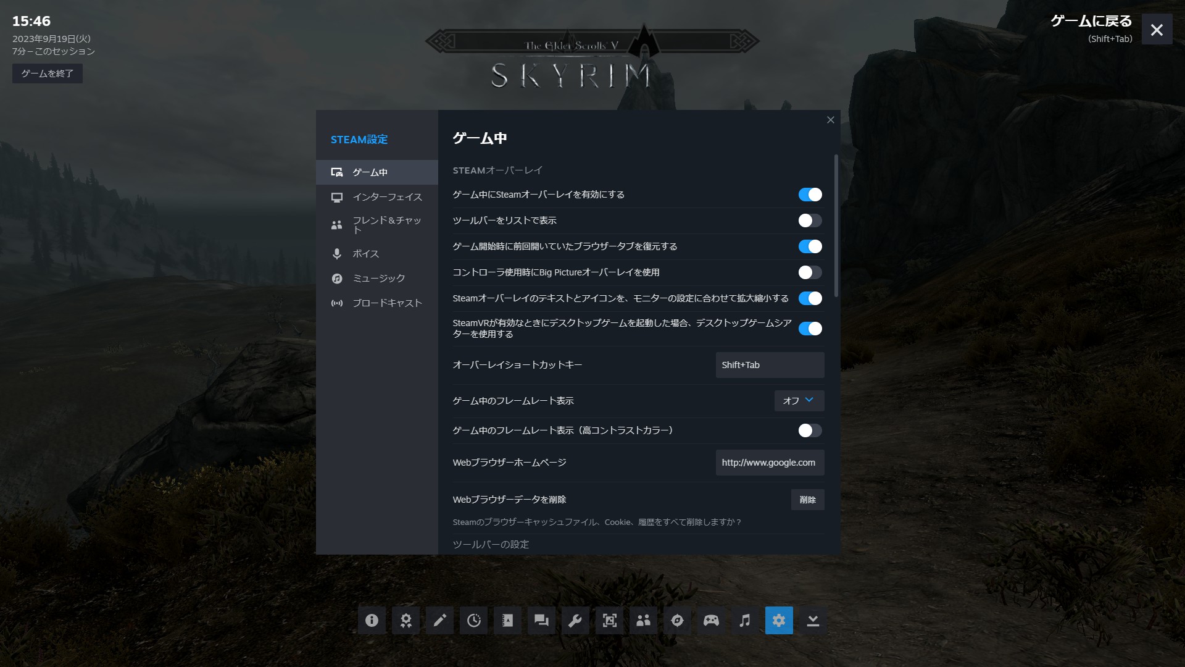
Task: Disable Steam overlay while in-game toggle
Action: pos(810,195)
